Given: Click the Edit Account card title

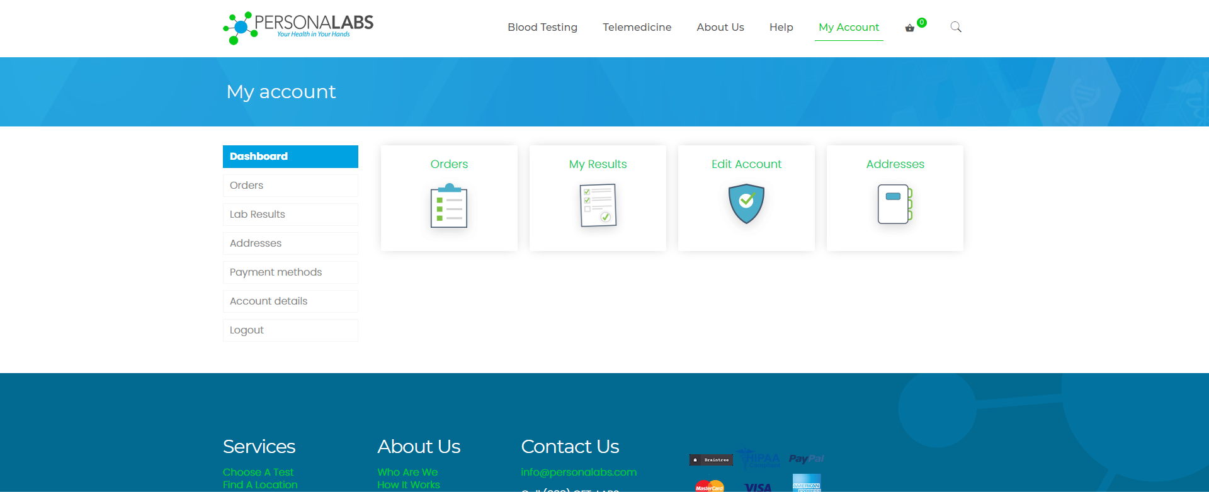Looking at the screenshot, I should pos(746,164).
